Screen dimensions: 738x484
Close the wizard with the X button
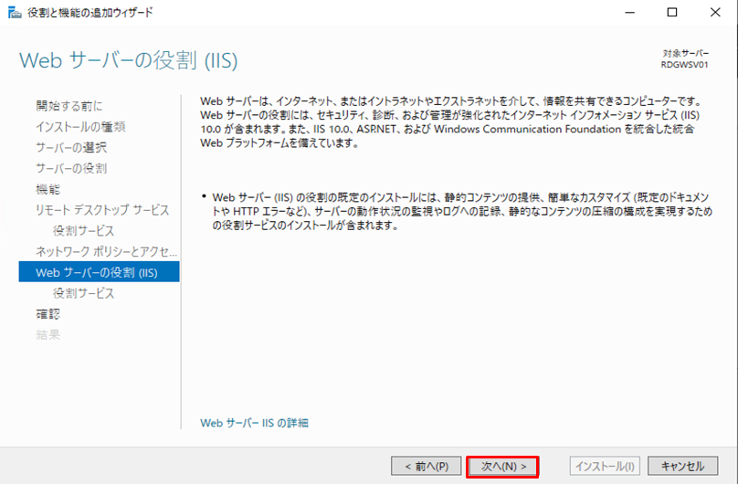click(715, 13)
